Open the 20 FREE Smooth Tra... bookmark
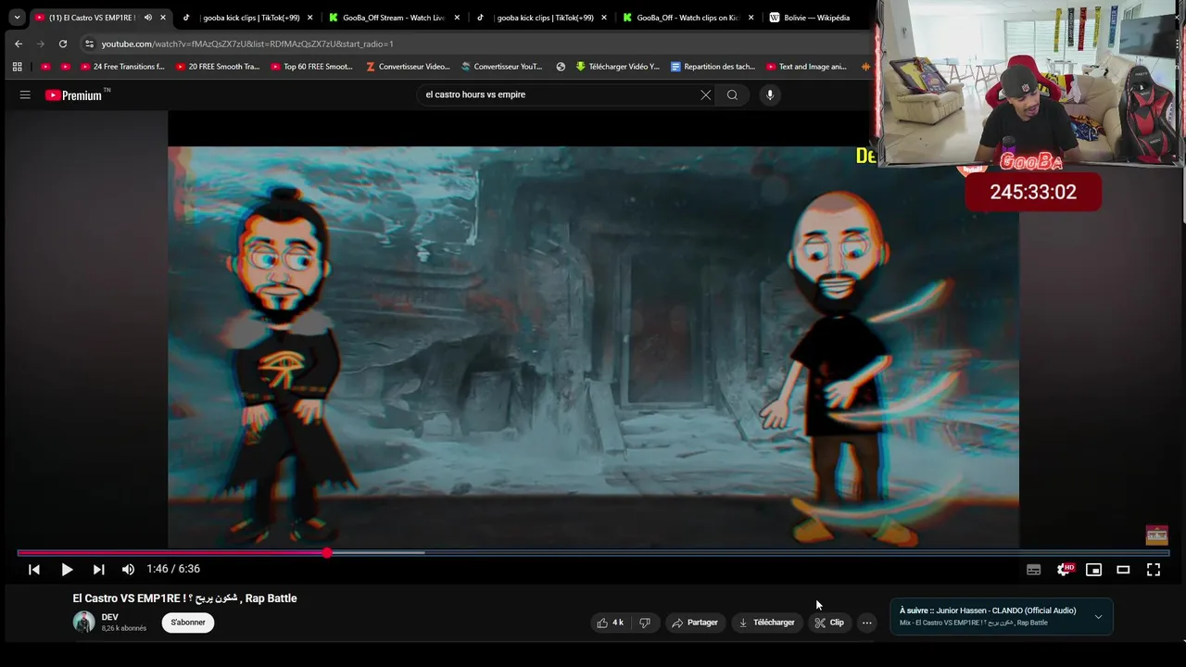 click(217, 67)
